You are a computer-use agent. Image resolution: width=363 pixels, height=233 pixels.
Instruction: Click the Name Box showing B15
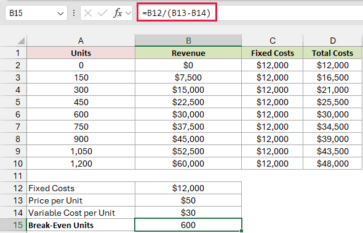36,13
